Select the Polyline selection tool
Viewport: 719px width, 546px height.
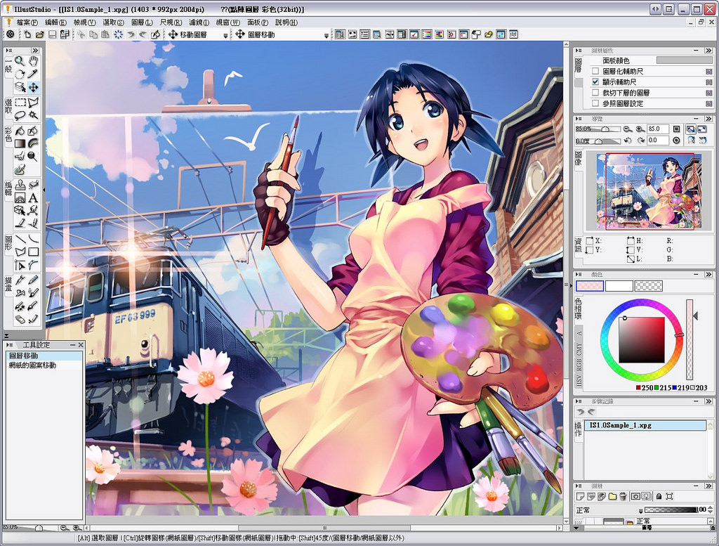(33, 103)
